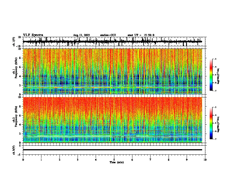The image size is (231, 179).
Task: Click the ch.3(V) black flat line
Action: (113, 150)
